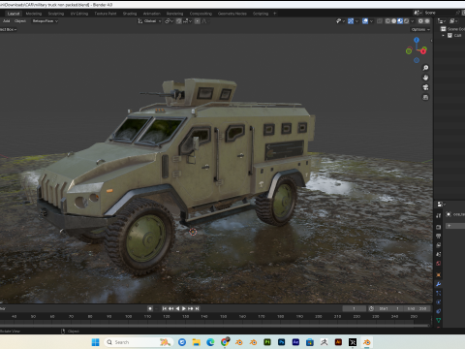Toggle X-ray mode
This screenshot has height=349, width=465.
(x=380, y=21)
